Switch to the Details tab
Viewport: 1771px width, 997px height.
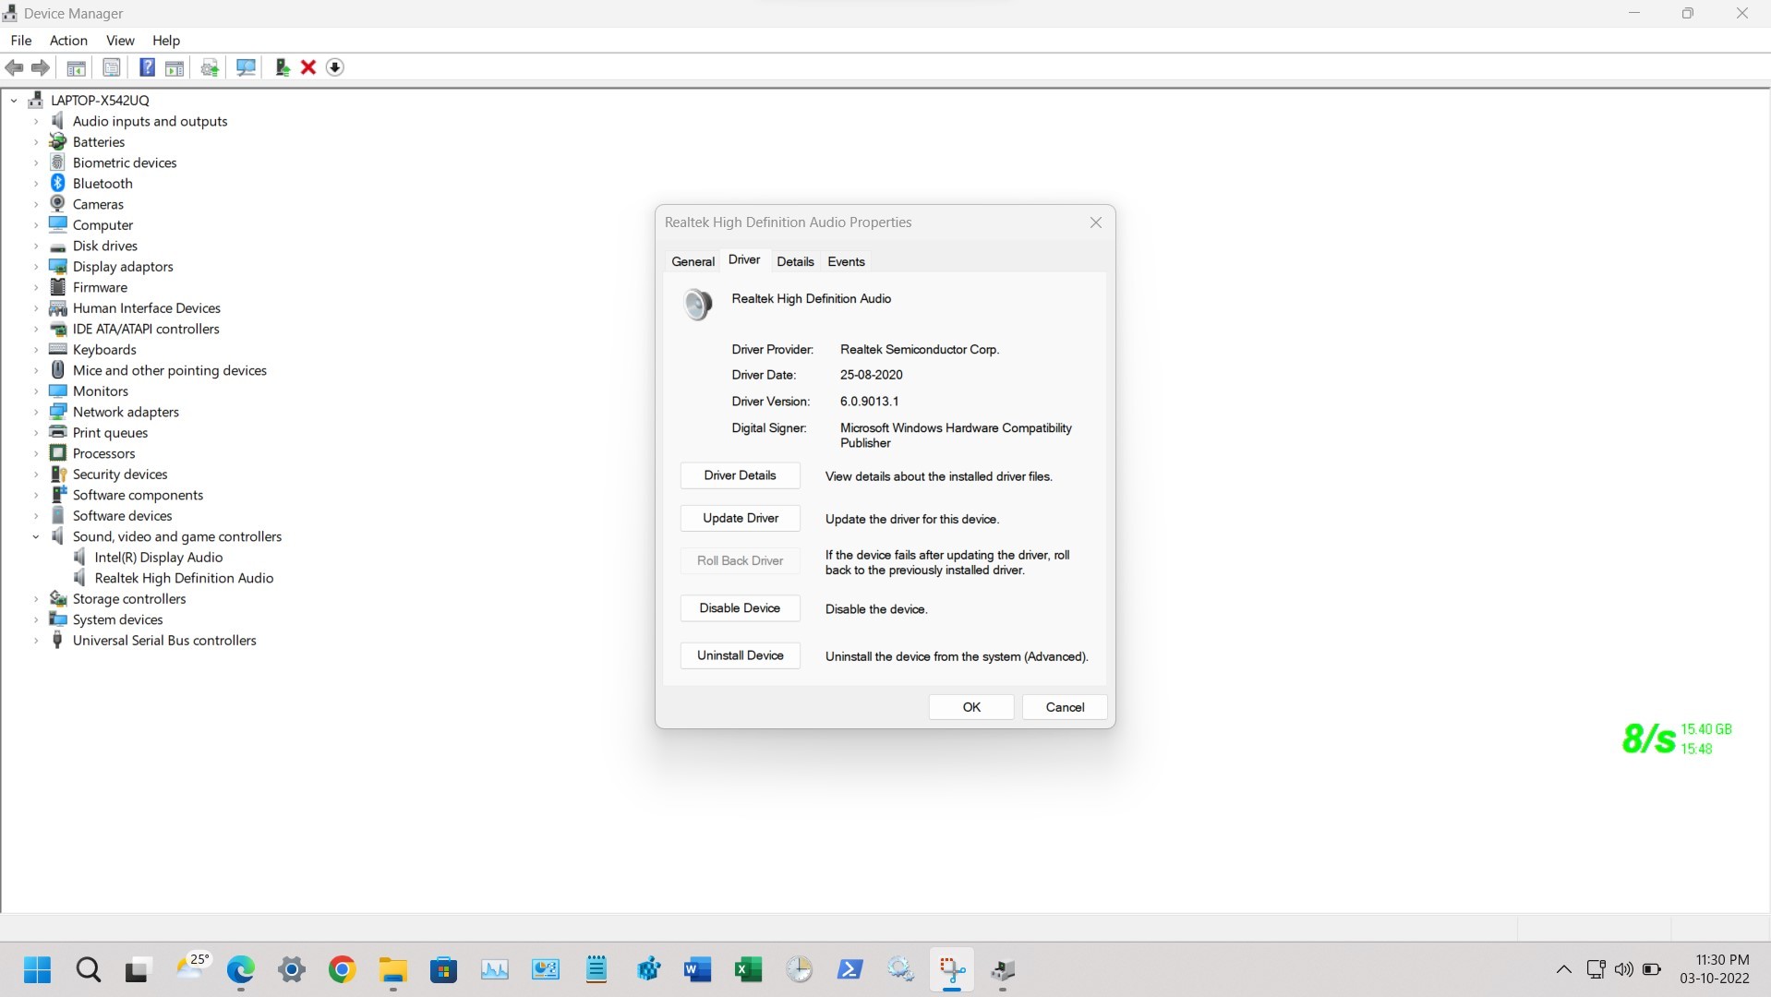click(x=795, y=261)
